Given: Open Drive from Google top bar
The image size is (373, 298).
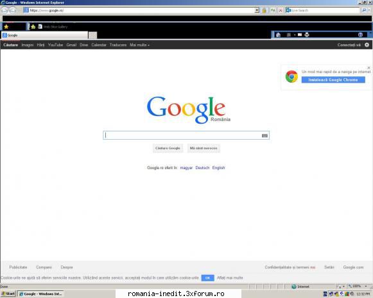Looking at the screenshot, I should point(83,45).
